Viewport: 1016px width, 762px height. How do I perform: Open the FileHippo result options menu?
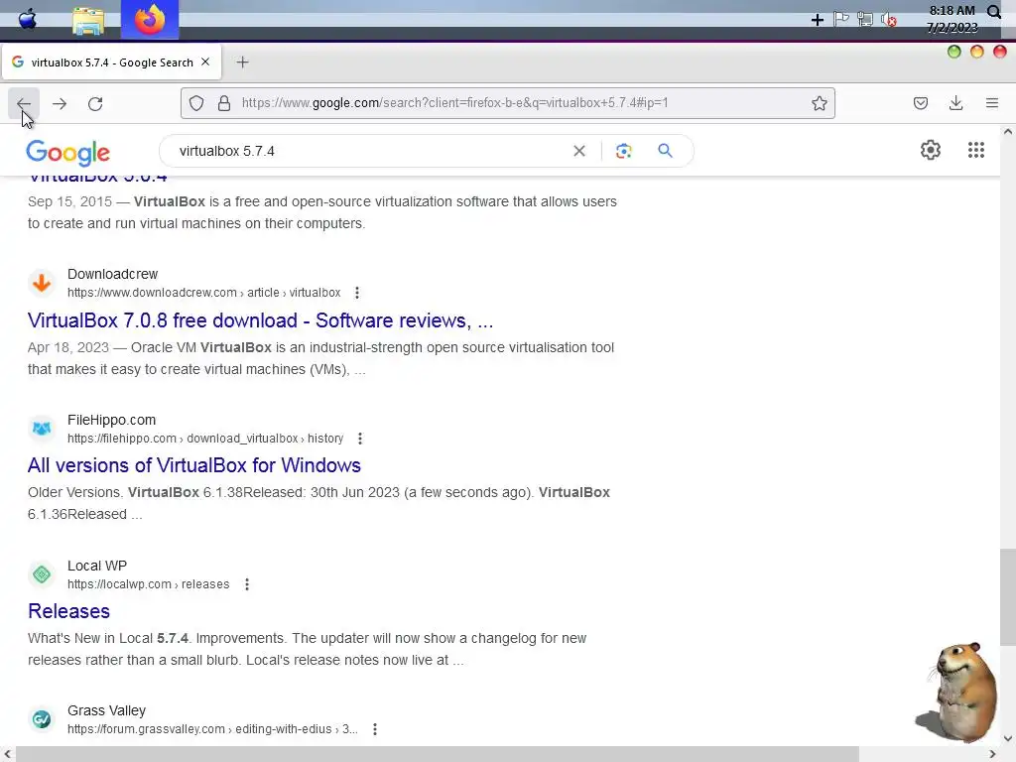[x=360, y=439]
